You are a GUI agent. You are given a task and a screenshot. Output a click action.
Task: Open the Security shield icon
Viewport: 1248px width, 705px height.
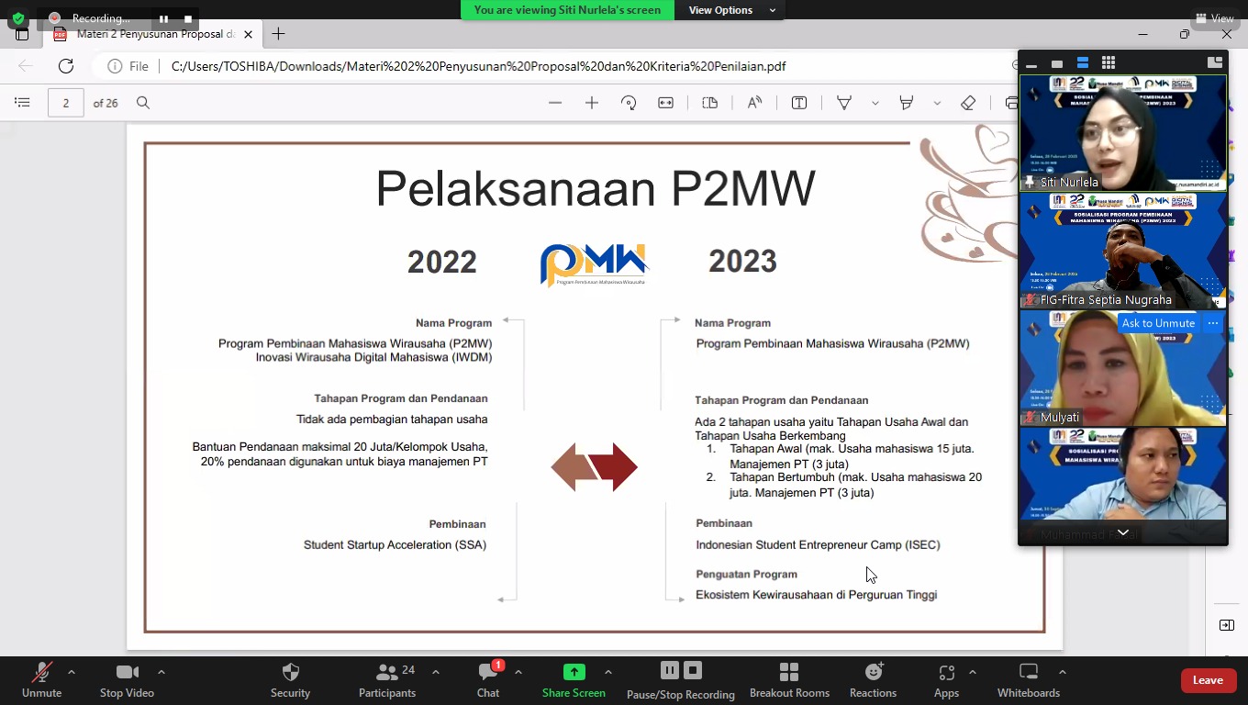tap(290, 680)
